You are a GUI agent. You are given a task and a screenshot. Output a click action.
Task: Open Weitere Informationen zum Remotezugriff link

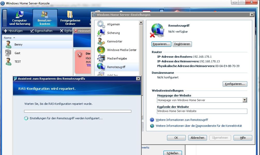coord(182,120)
